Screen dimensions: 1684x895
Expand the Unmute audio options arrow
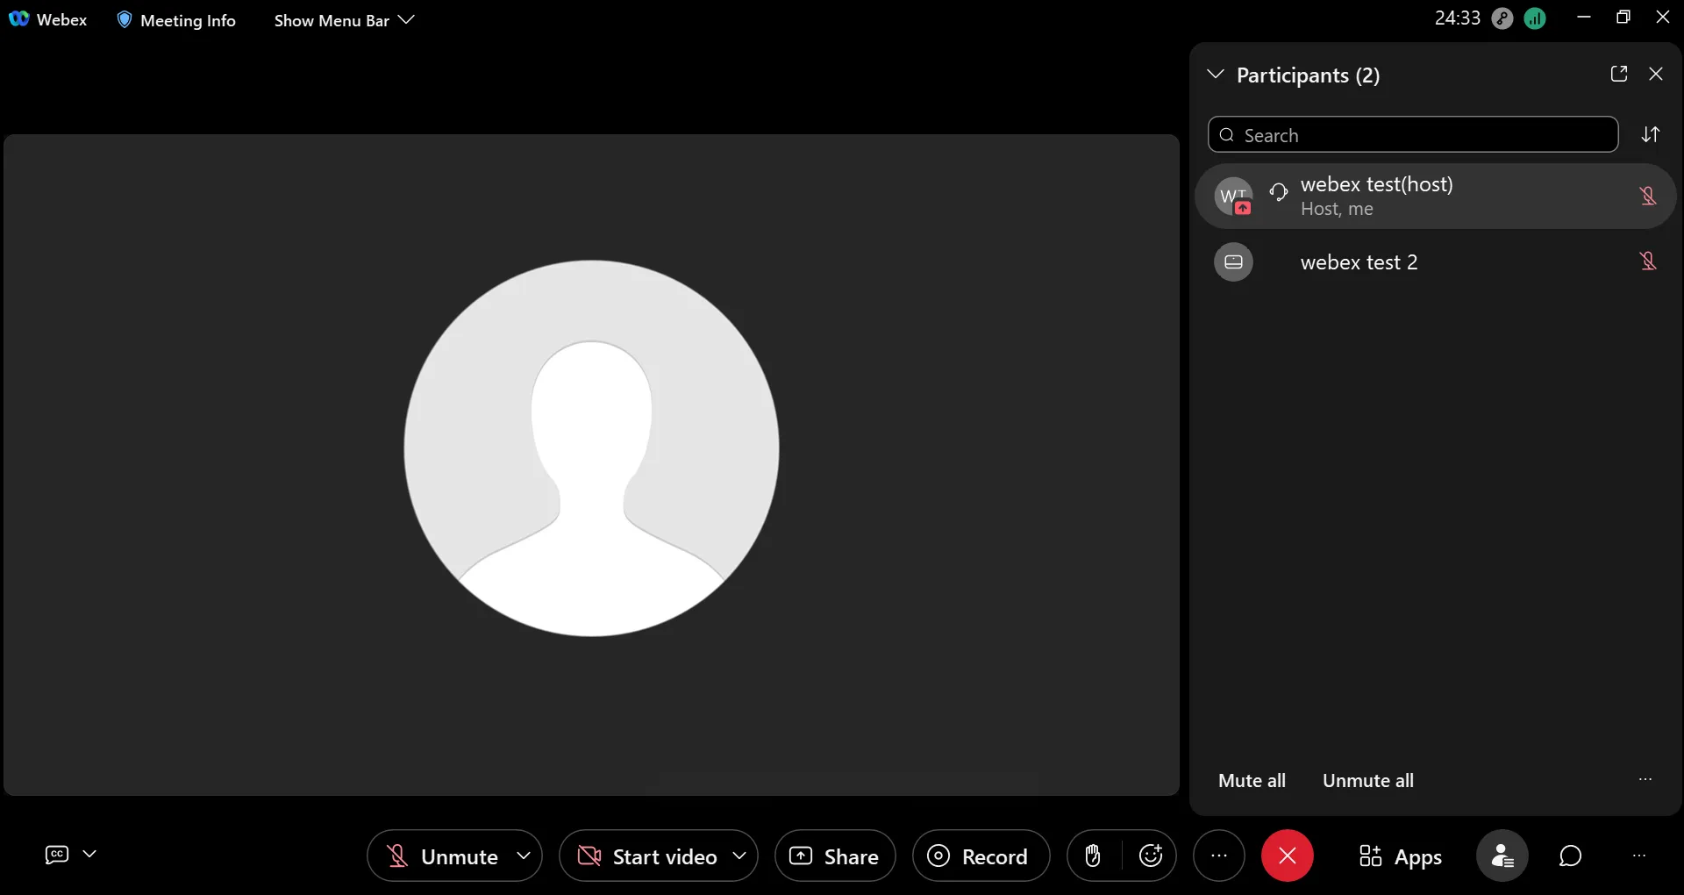pos(524,856)
